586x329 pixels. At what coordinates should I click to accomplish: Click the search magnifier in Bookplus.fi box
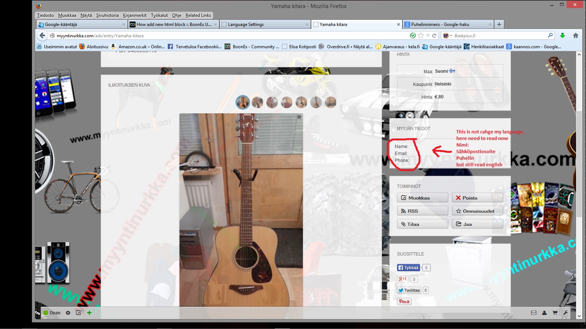[550, 35]
